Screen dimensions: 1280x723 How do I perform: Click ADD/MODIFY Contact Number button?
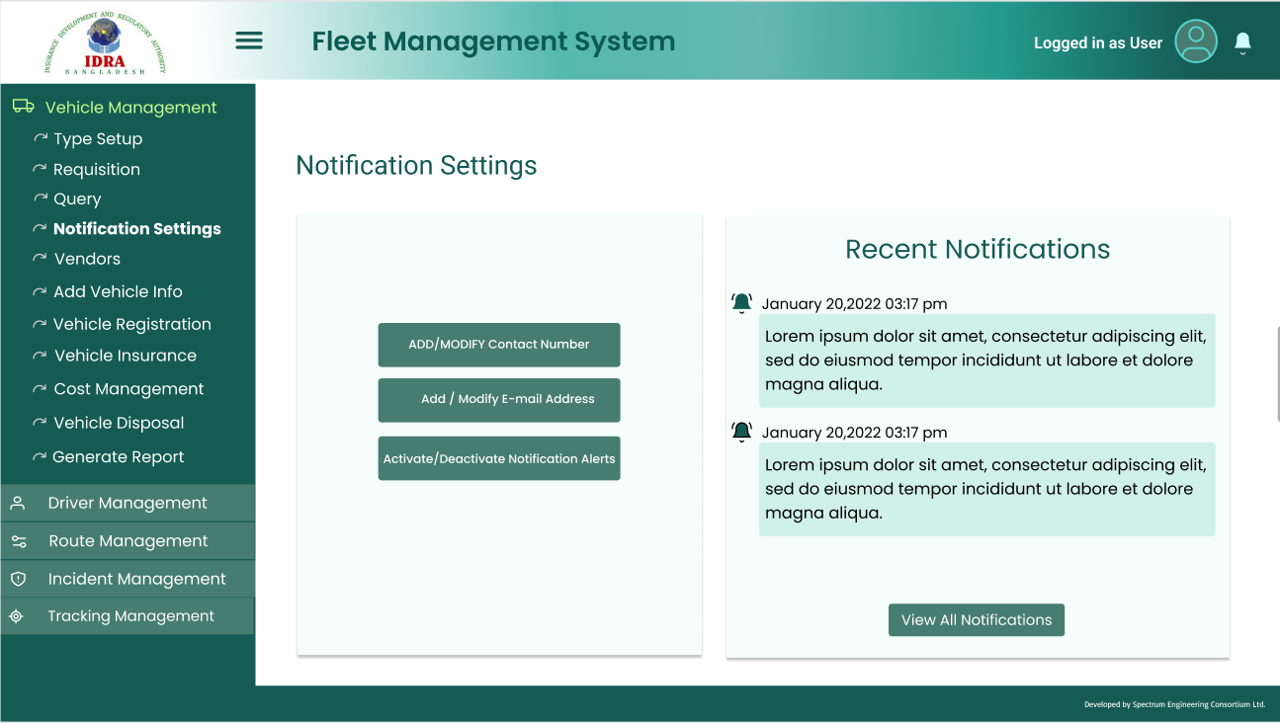tap(499, 345)
